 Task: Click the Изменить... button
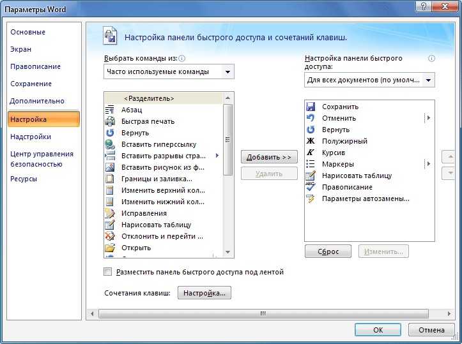[383, 251]
